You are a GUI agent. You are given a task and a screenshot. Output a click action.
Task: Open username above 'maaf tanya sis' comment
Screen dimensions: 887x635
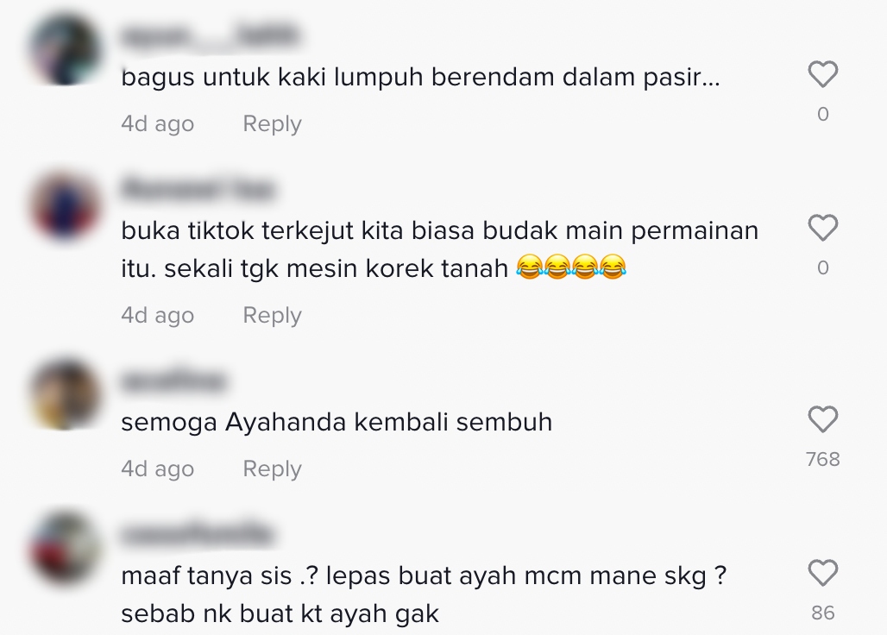pos(197,535)
